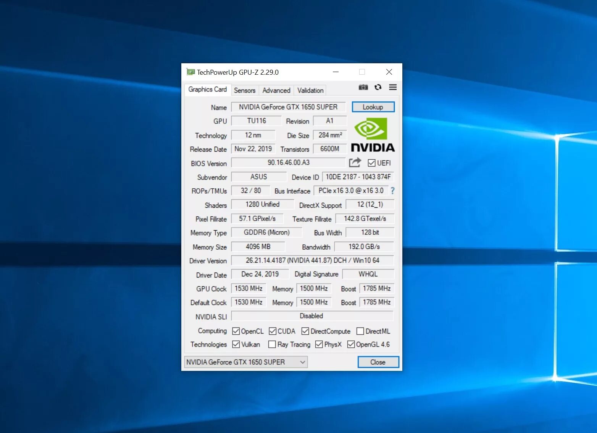Click the Bus Interface question mark
597x433 pixels.
[392, 191]
